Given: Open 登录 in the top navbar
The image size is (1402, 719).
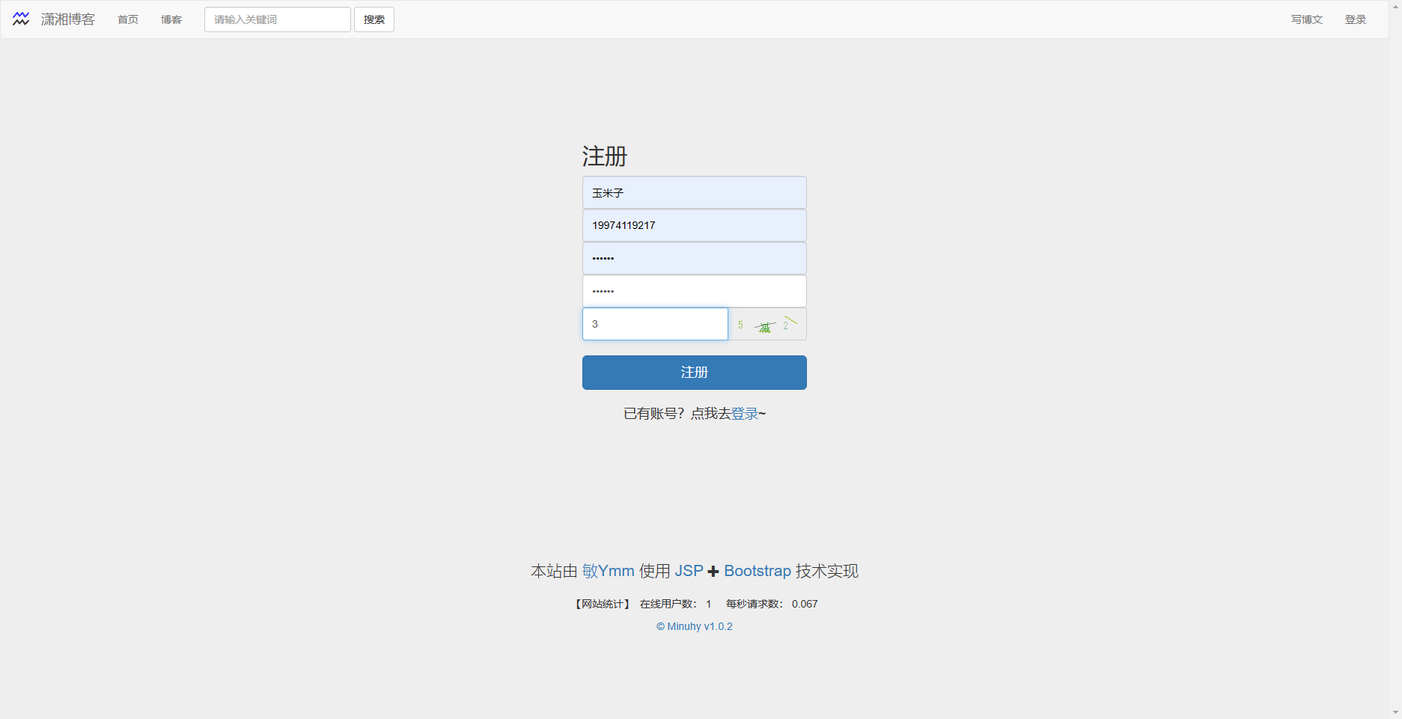Looking at the screenshot, I should pyautogui.click(x=1356, y=19).
